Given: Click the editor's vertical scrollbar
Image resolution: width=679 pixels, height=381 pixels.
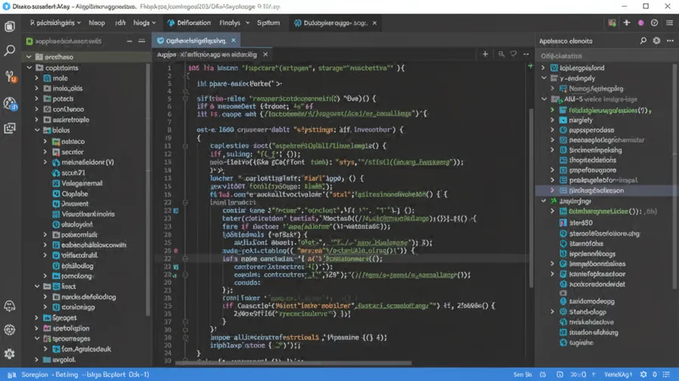Looking at the screenshot, I should 531,199.
